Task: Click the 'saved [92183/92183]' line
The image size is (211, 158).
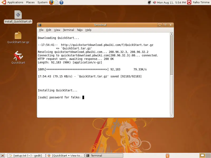Action: pyautogui.click(x=90, y=76)
